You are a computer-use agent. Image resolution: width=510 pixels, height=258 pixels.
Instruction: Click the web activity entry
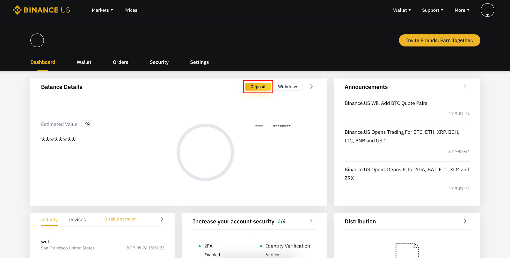(x=103, y=245)
